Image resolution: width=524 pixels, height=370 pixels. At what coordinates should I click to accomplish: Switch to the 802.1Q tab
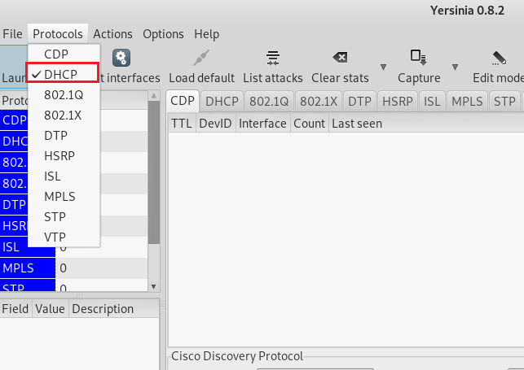coord(269,102)
